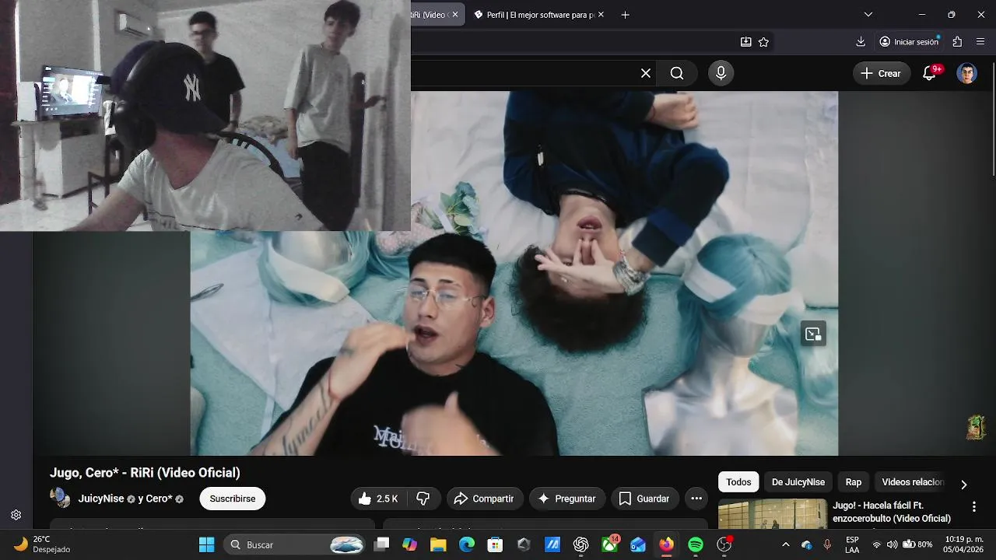Click Iniciar sesión in Firefox toolbar
This screenshot has height=560, width=996.
pyautogui.click(x=909, y=42)
